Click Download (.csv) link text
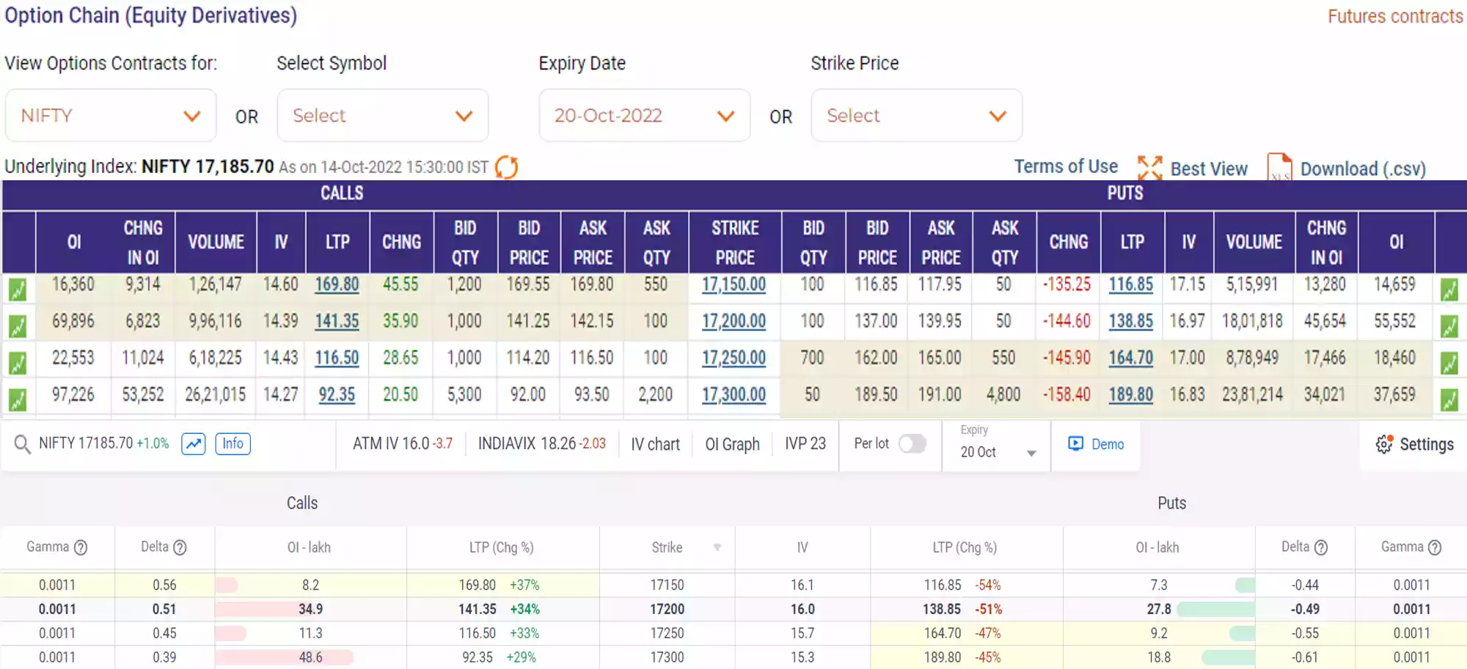 click(x=1363, y=169)
